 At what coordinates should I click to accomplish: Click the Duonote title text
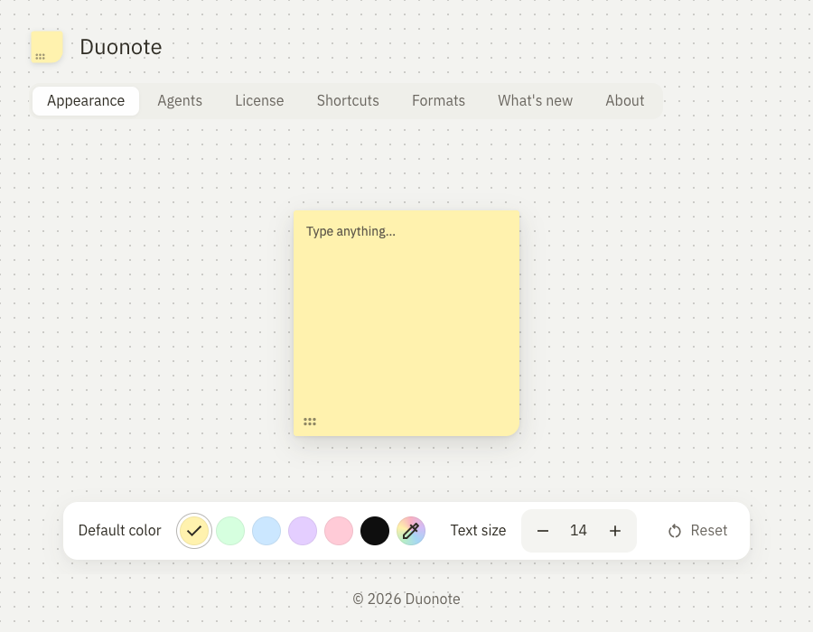pyautogui.click(x=121, y=47)
